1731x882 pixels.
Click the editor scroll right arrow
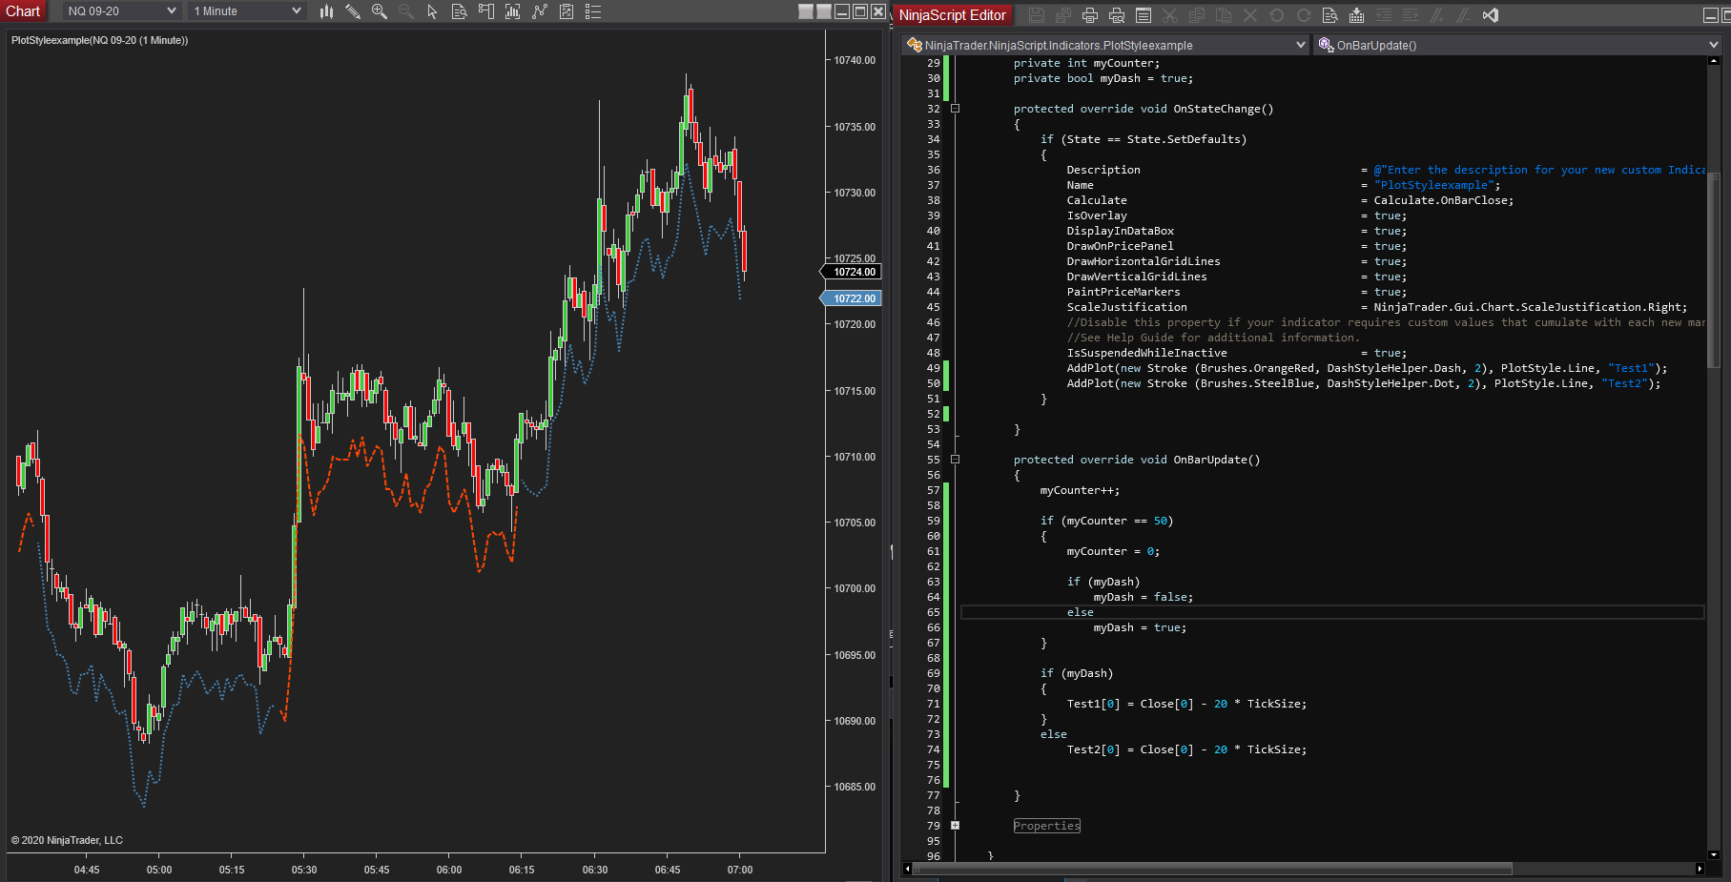[1700, 869]
